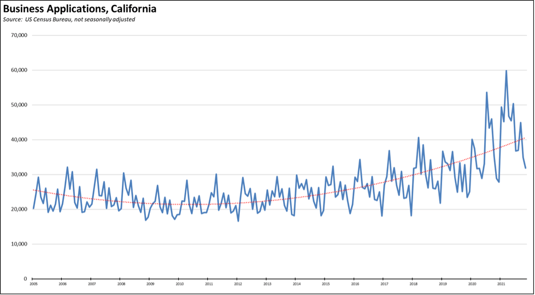Click the 2005 x-axis year label

tap(33, 284)
